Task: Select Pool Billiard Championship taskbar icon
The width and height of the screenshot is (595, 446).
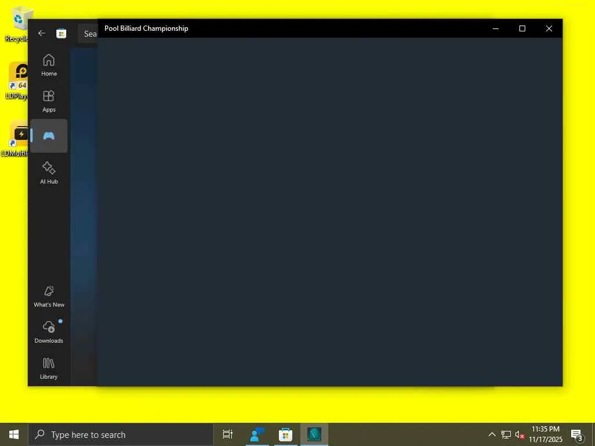Action: point(314,434)
